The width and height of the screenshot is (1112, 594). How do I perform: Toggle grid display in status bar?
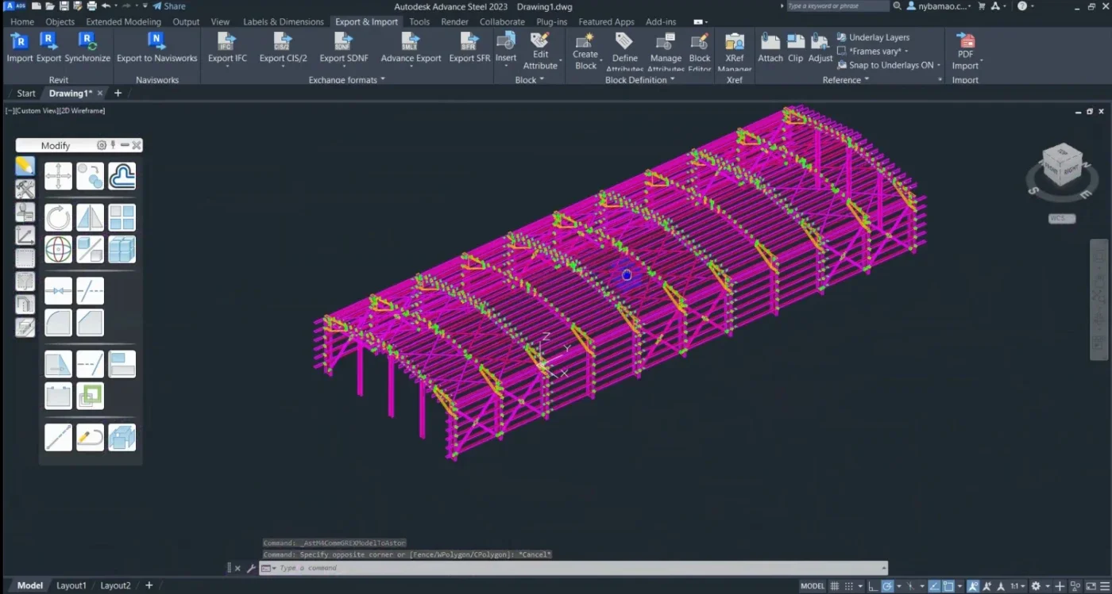tap(834, 586)
